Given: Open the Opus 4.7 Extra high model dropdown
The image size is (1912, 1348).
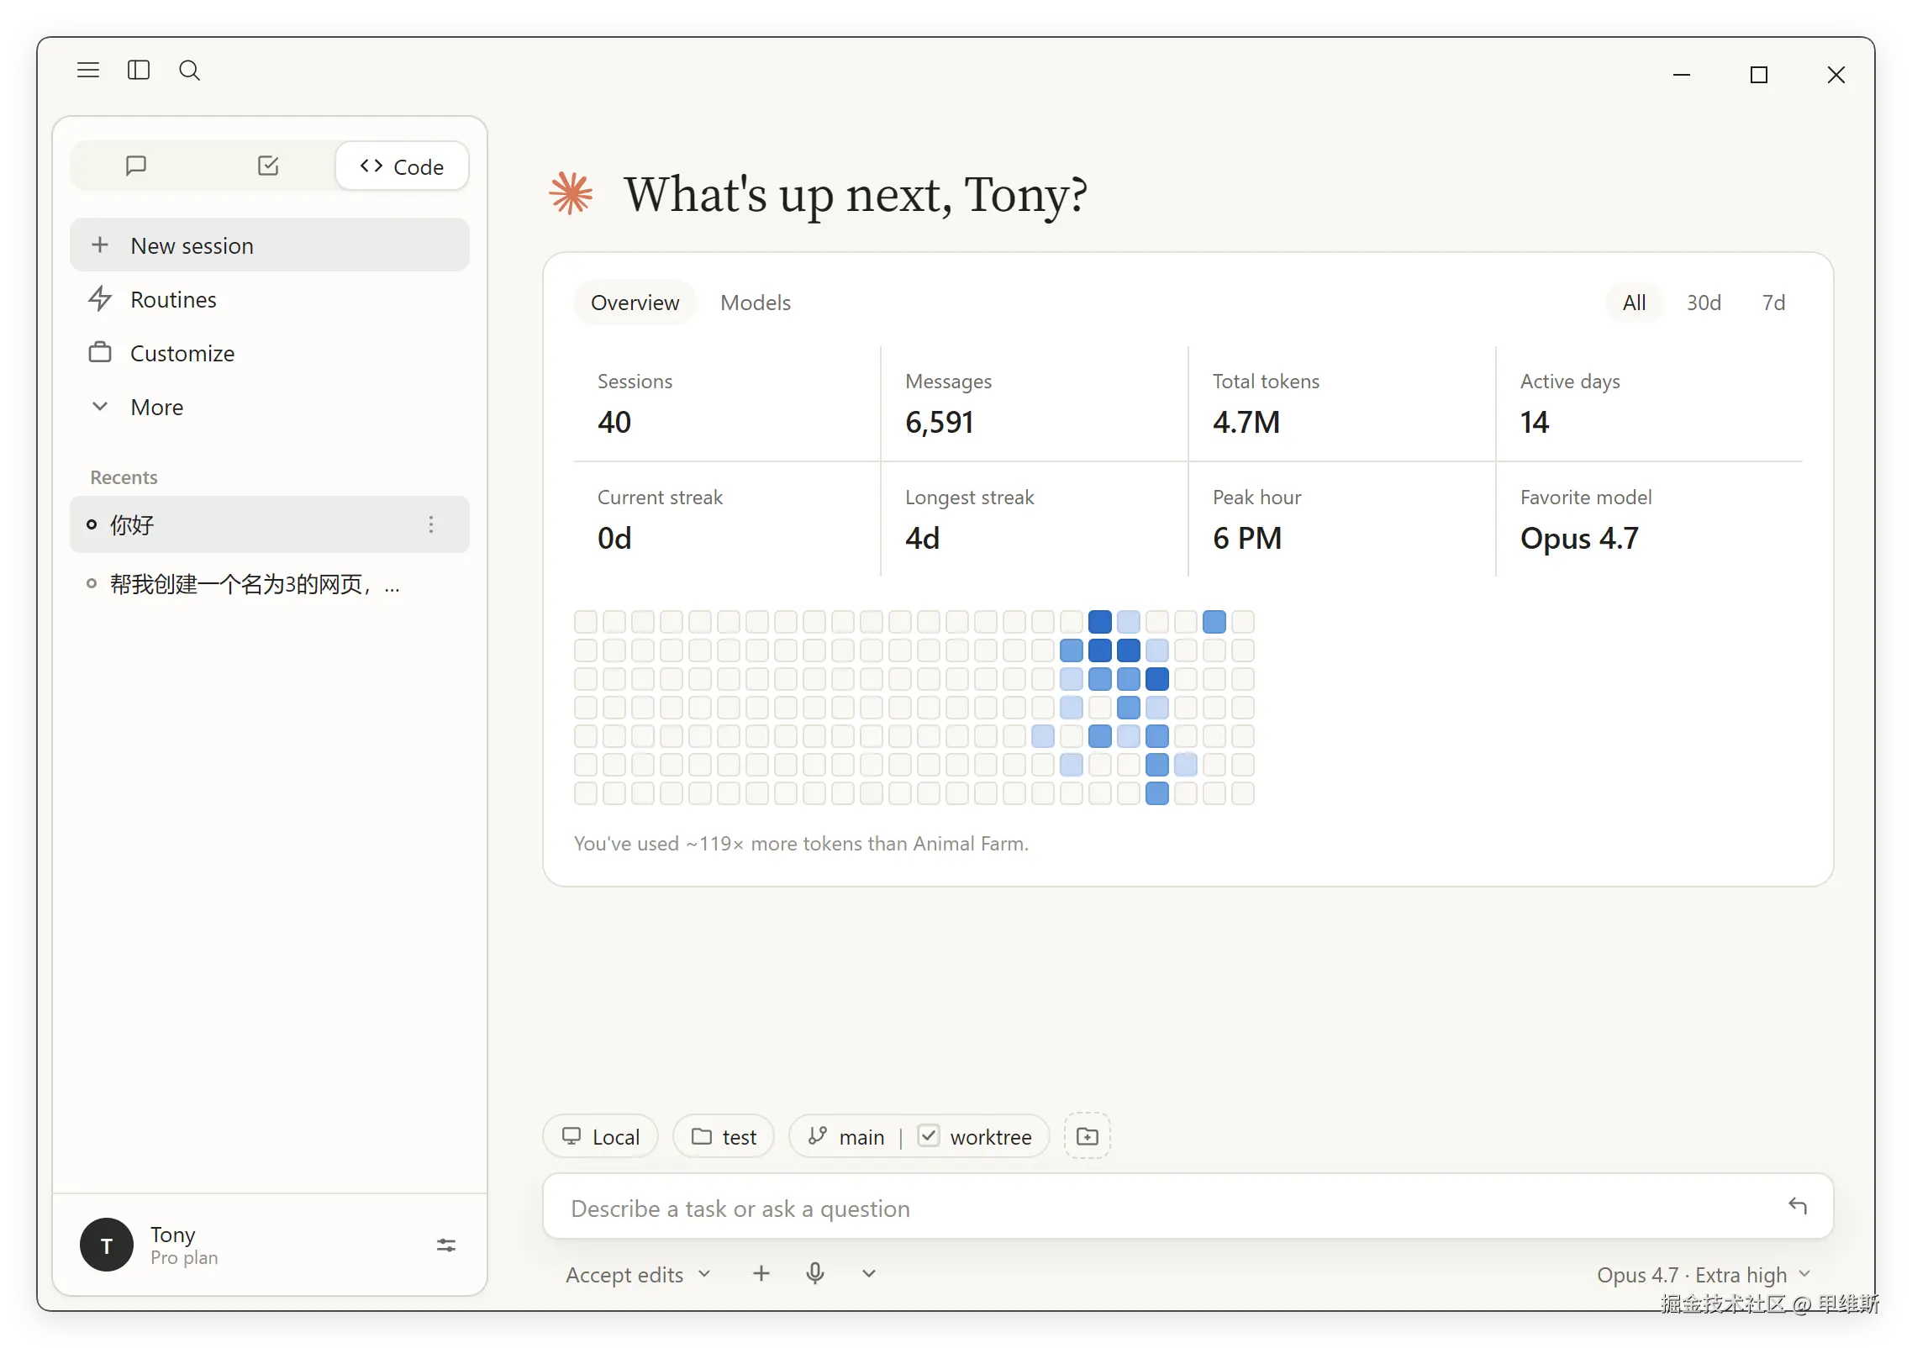Looking at the screenshot, I should tap(1704, 1275).
